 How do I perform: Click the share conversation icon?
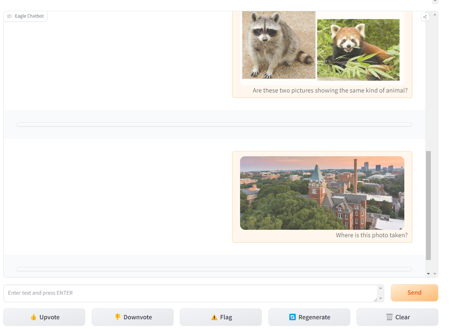point(425,17)
